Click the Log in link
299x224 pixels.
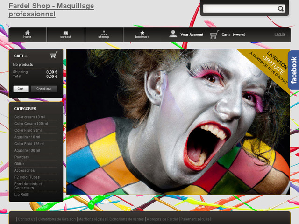point(279,34)
